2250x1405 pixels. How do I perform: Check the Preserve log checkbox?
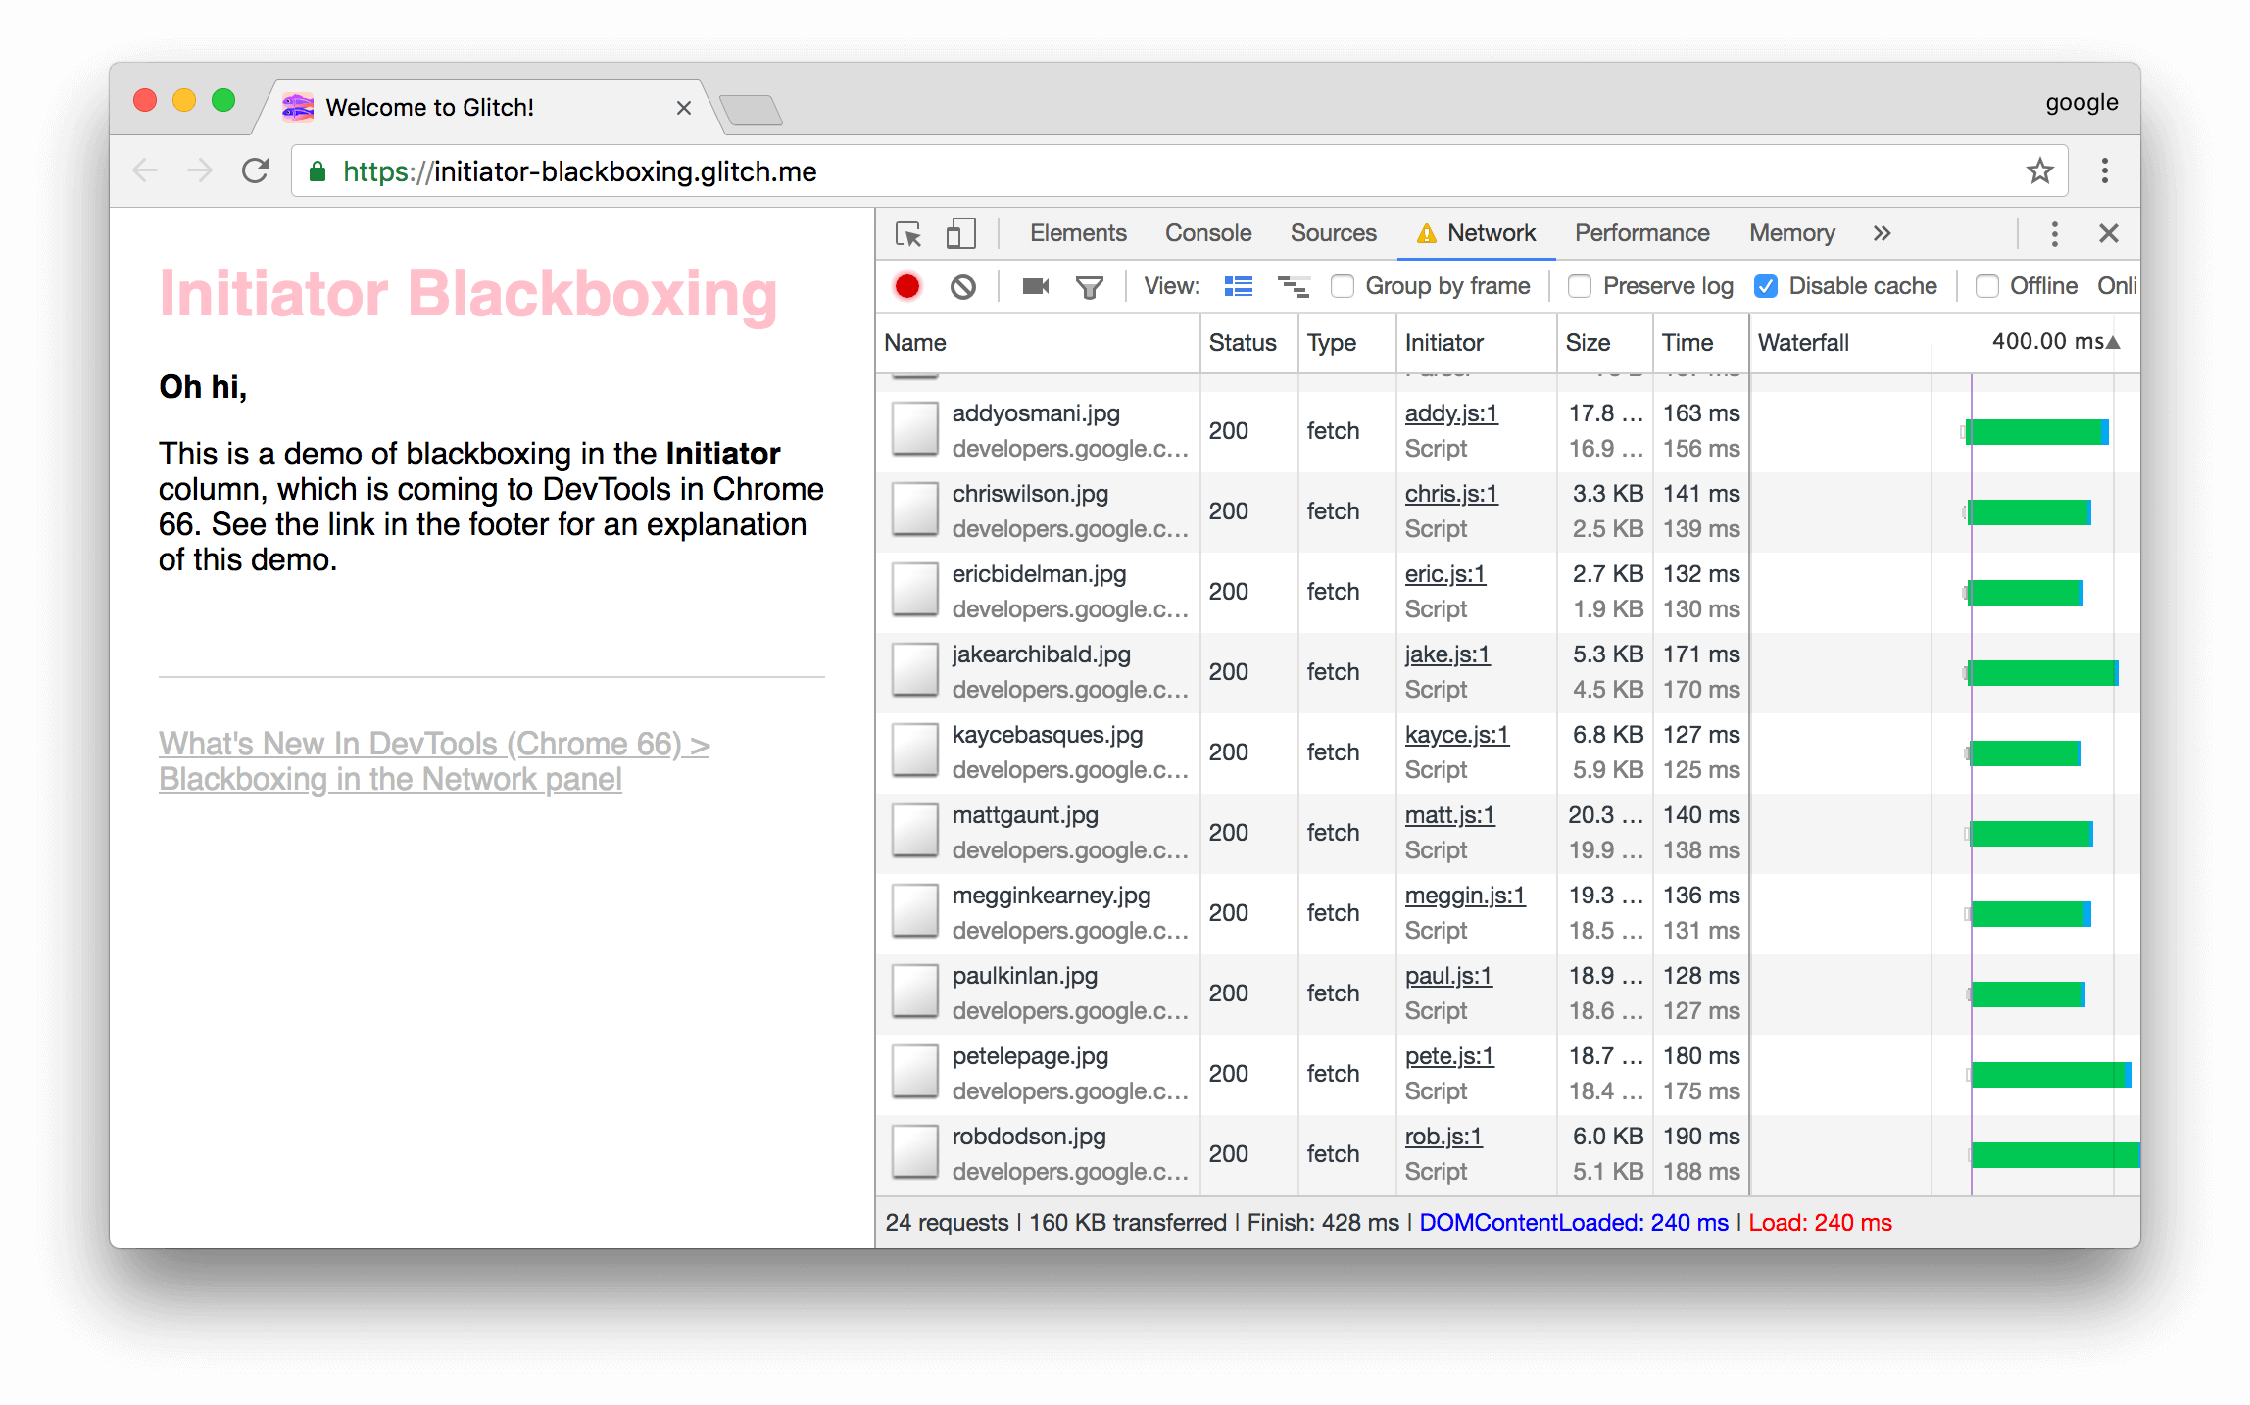(x=1579, y=286)
